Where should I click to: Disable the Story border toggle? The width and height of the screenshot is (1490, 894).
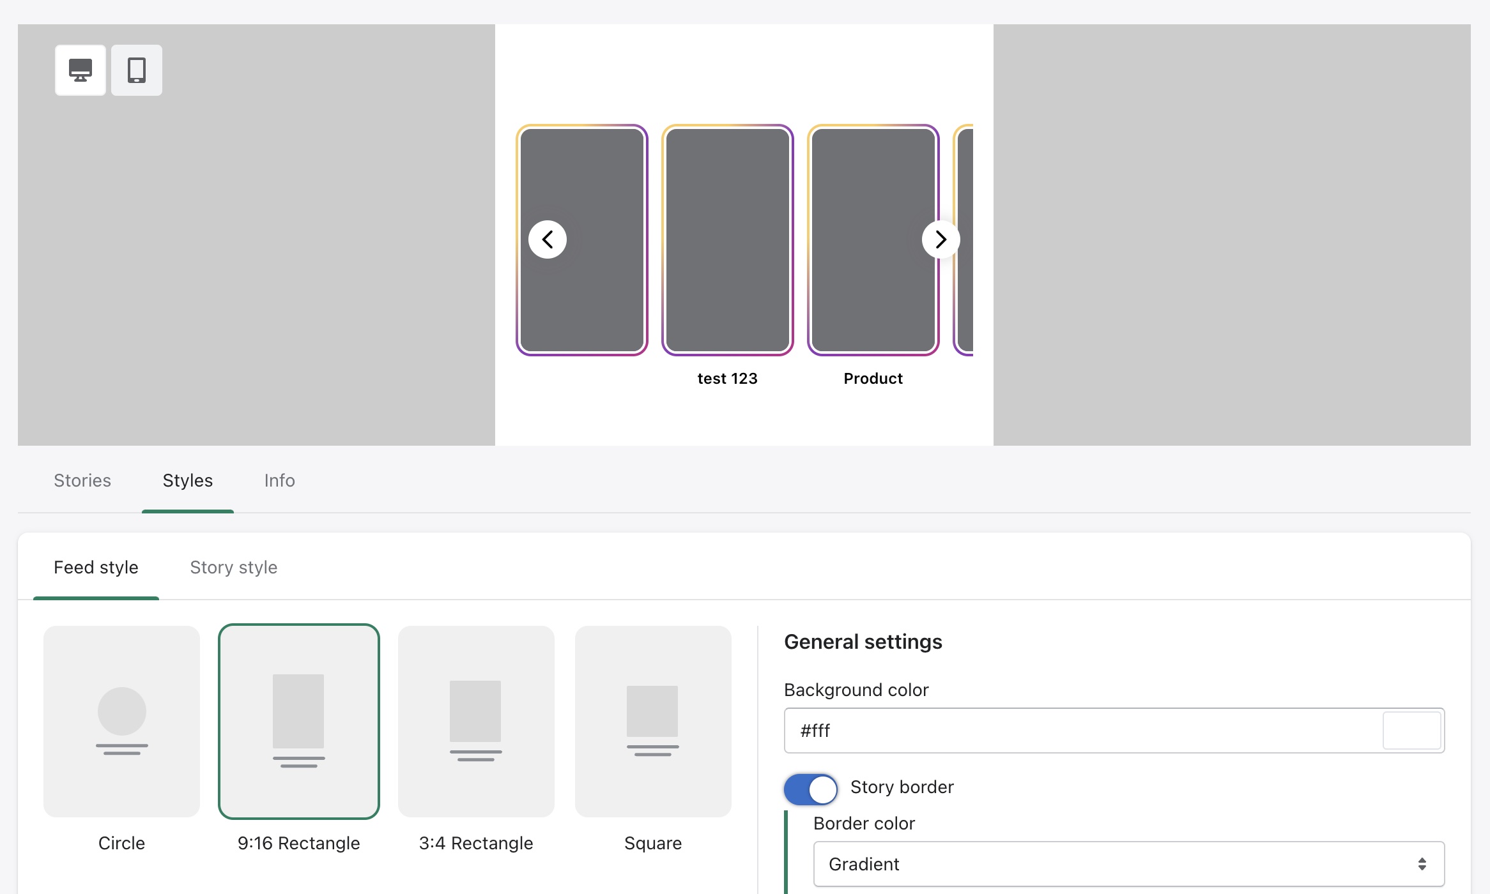tap(810, 789)
